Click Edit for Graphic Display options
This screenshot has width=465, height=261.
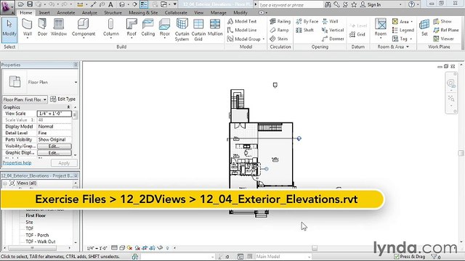tap(54, 153)
